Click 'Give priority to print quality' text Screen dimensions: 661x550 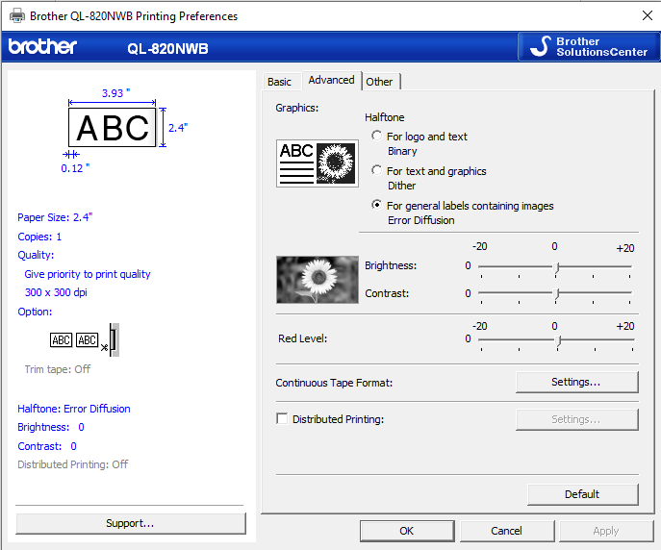88,274
